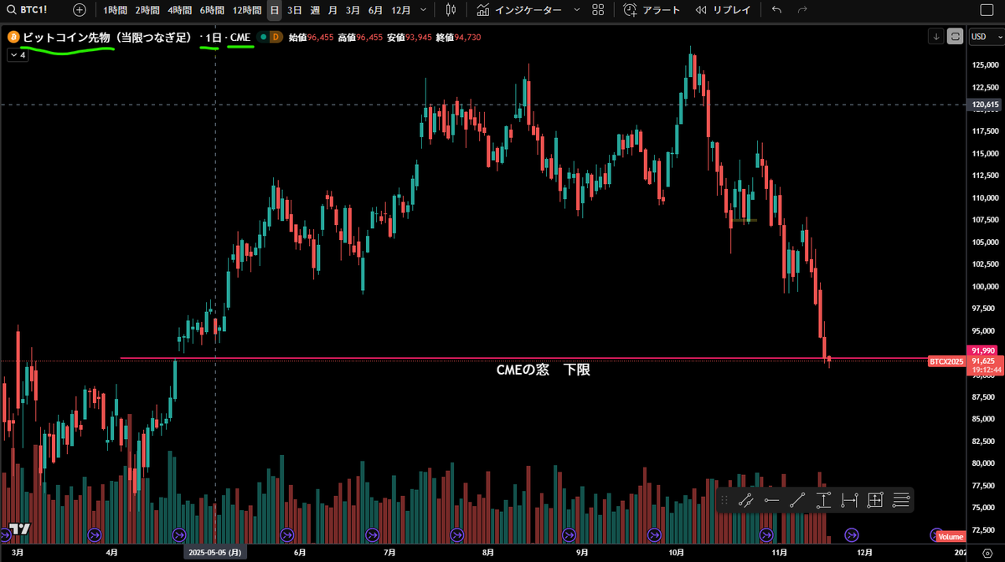Redo the chart action
1005x562 pixels.
point(802,10)
